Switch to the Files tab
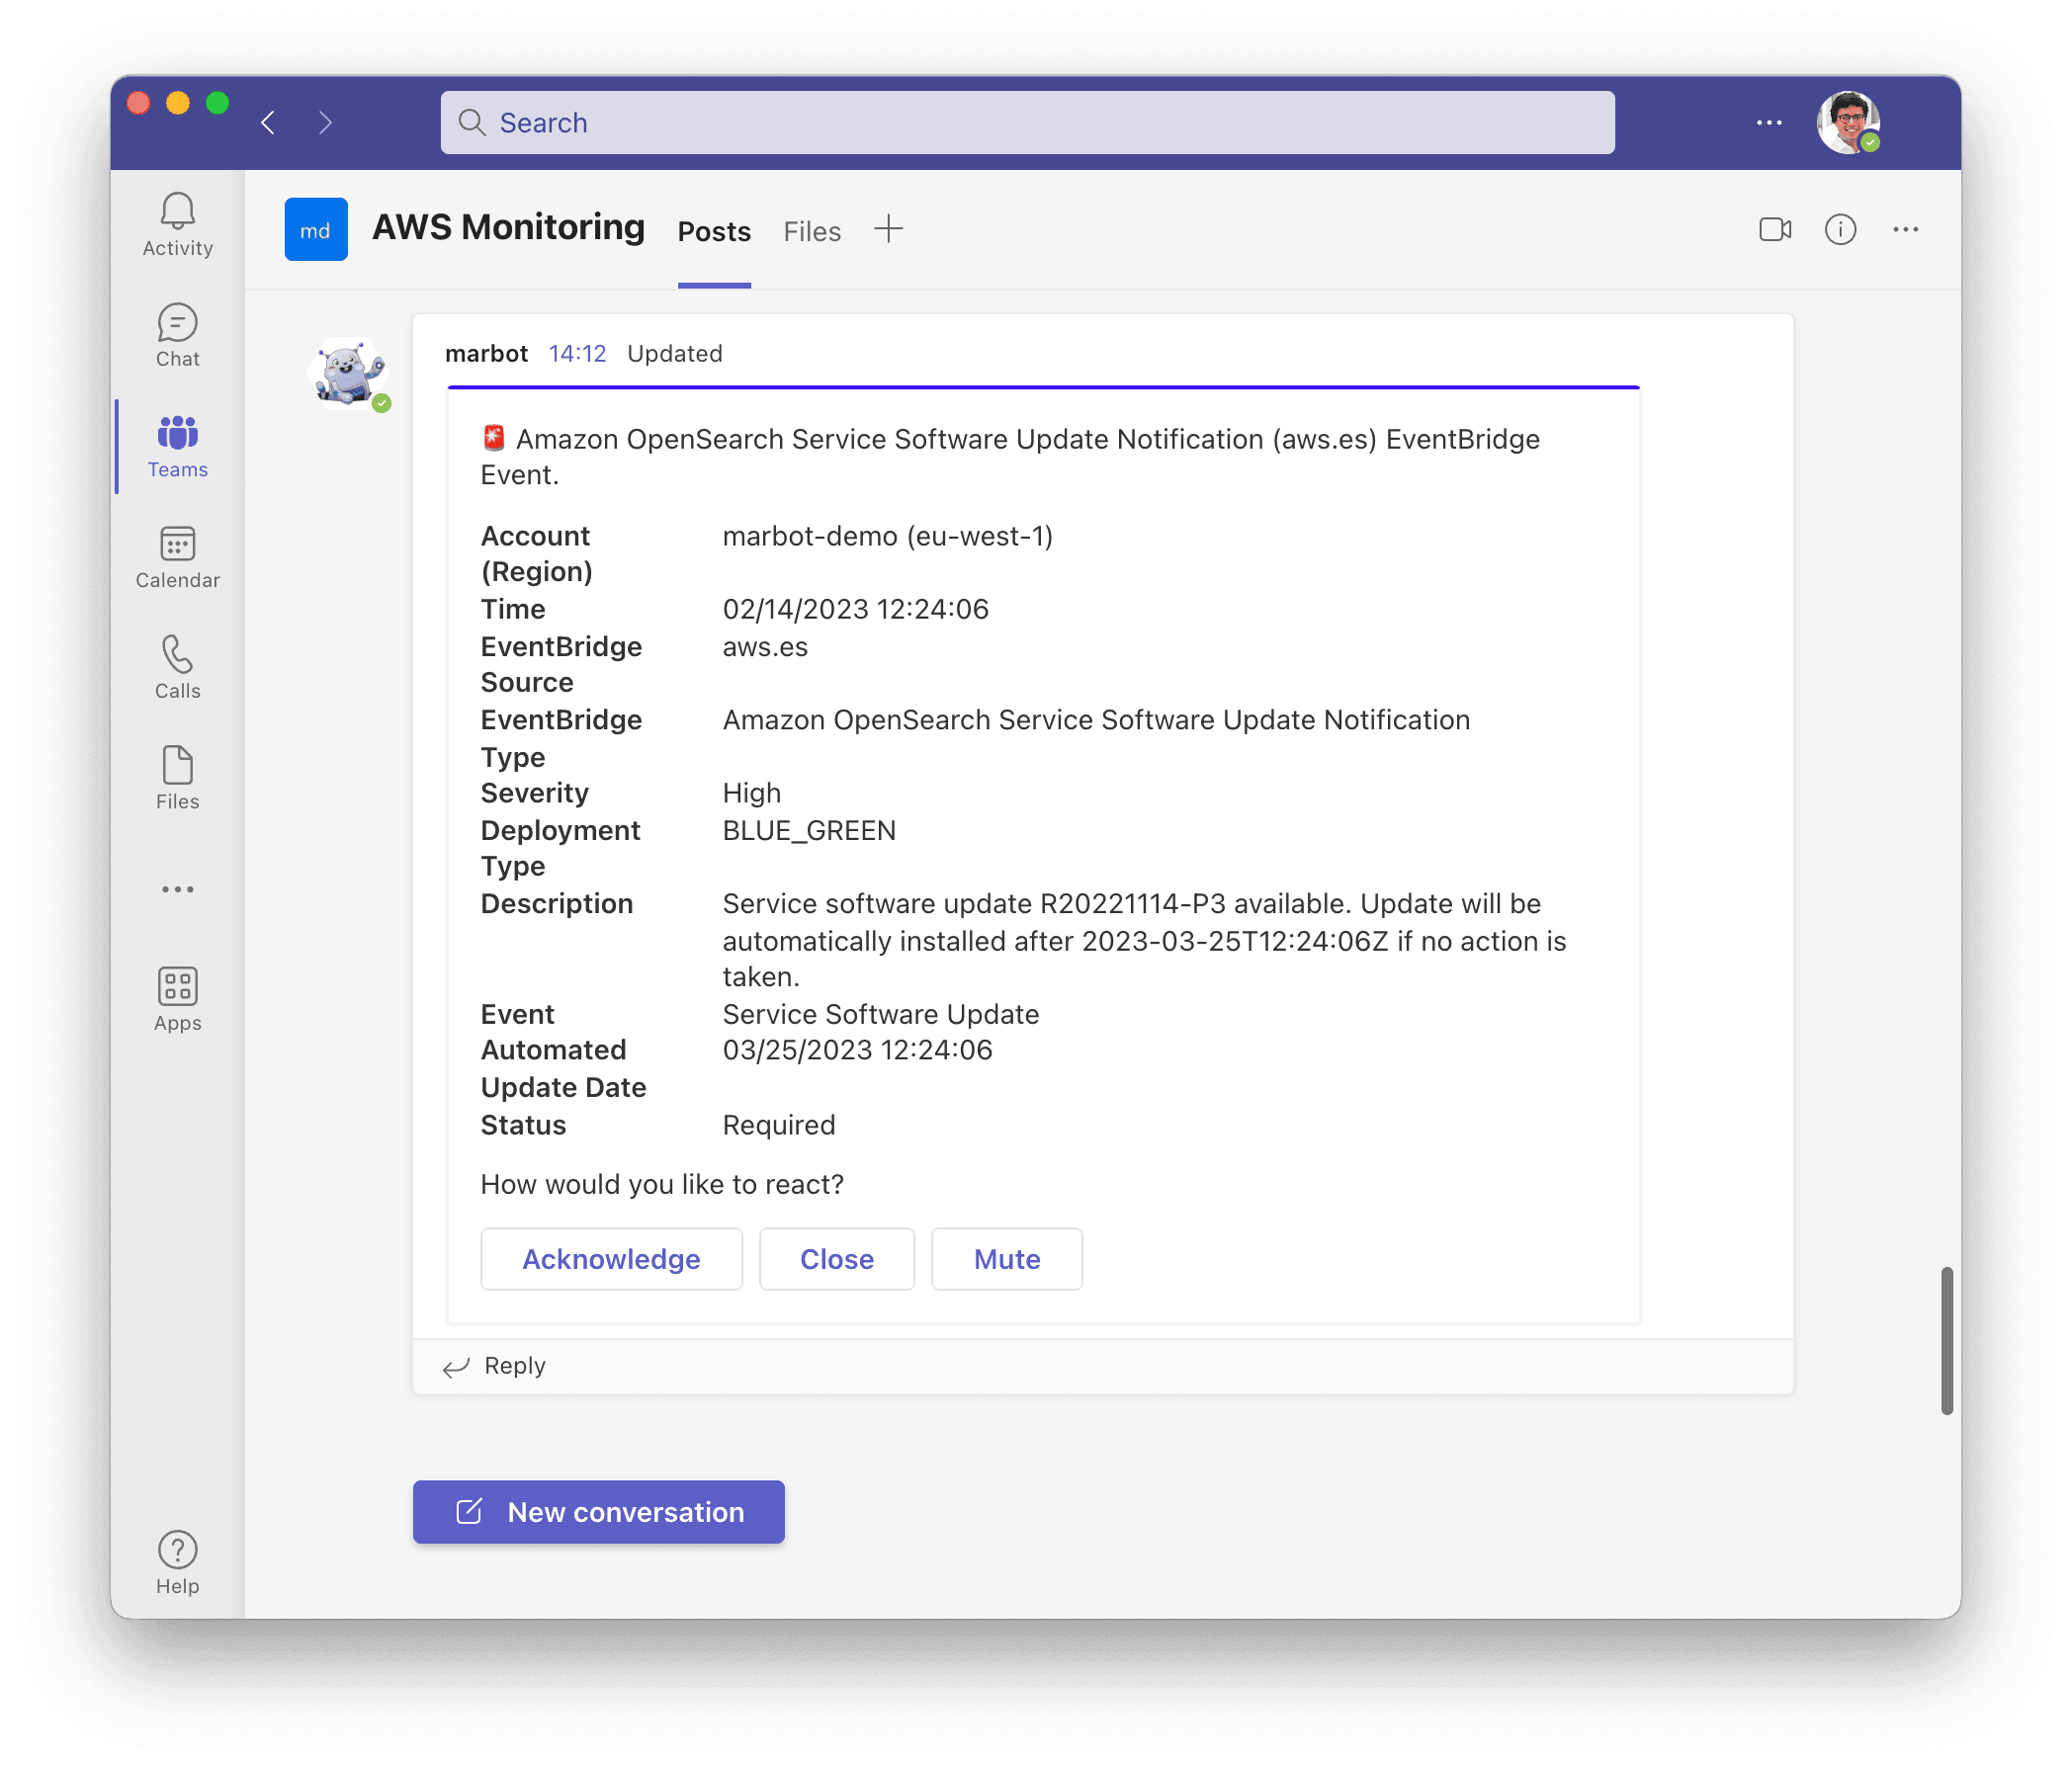The width and height of the screenshot is (2072, 1765). coord(811,229)
